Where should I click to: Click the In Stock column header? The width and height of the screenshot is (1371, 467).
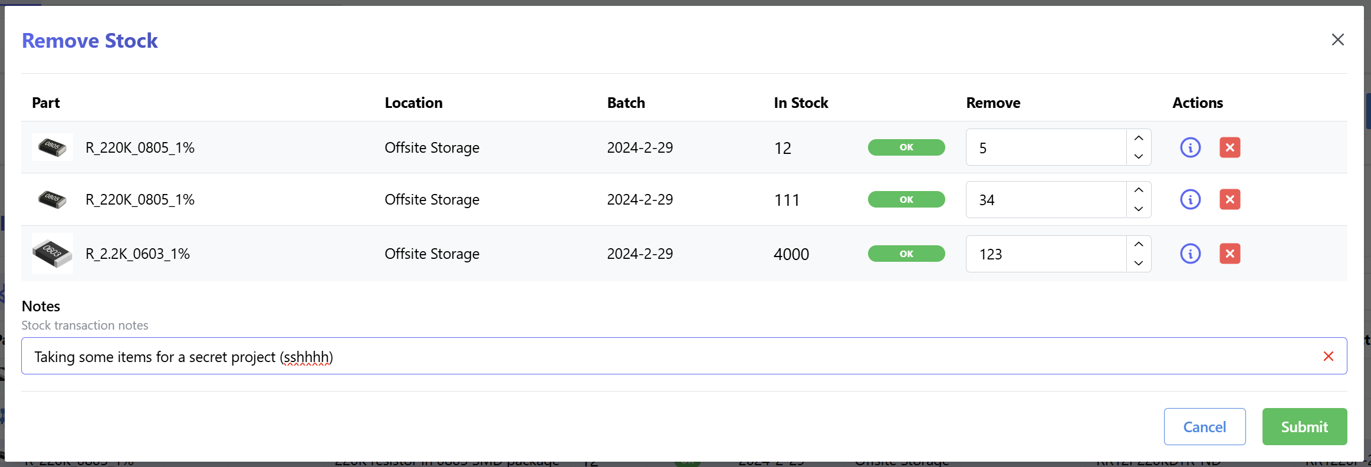click(801, 103)
